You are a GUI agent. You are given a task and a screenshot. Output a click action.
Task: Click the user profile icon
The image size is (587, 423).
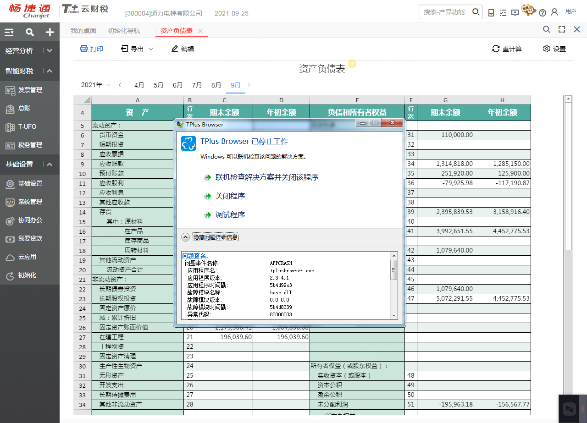(554, 12)
